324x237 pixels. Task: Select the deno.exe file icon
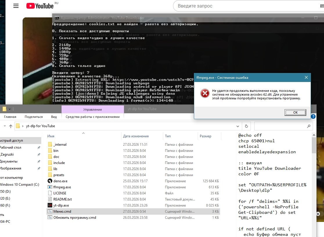pyautogui.click(x=50, y=181)
